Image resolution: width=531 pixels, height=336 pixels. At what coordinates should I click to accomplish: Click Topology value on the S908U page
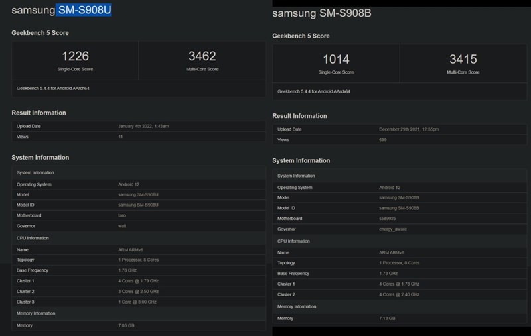click(x=138, y=260)
